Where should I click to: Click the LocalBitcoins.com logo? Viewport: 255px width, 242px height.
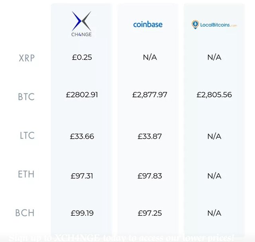pos(214,25)
